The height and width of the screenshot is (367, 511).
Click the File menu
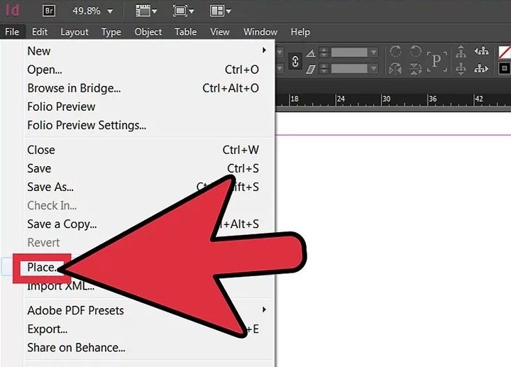point(12,32)
